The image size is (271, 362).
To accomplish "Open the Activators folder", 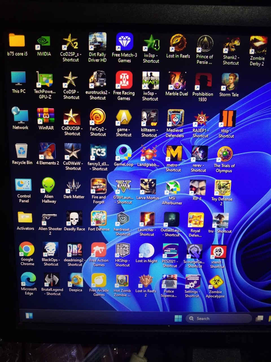I will 25,218.
